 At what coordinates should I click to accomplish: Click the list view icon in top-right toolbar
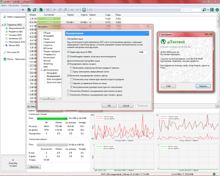[212, 10]
